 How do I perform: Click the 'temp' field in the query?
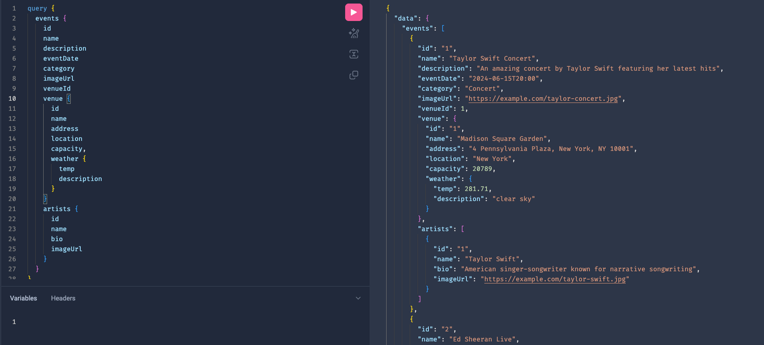pos(67,169)
